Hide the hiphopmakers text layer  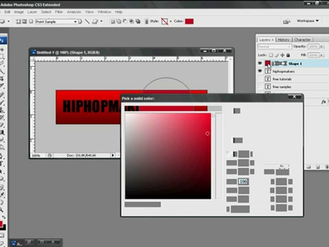tap(260, 71)
